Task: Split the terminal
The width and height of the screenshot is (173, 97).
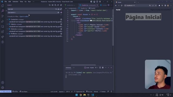Action: [x=100, y=68]
